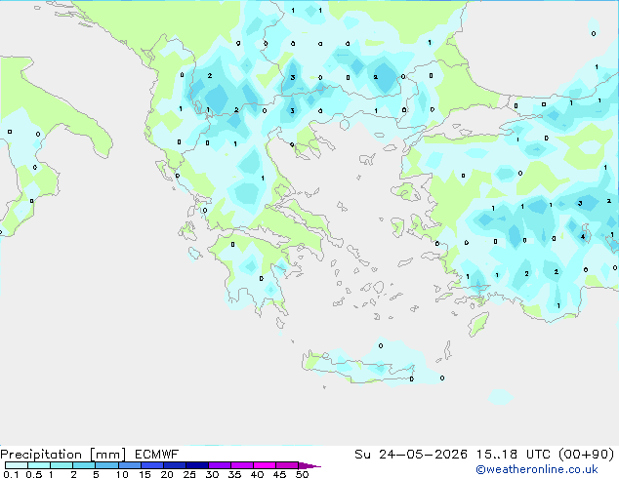Select the 0.5–1 mm legend color swatch
The width and height of the screenshot is (619, 478).
tap(39, 465)
